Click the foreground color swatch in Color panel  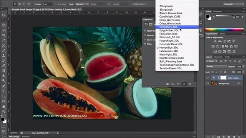coord(208,16)
